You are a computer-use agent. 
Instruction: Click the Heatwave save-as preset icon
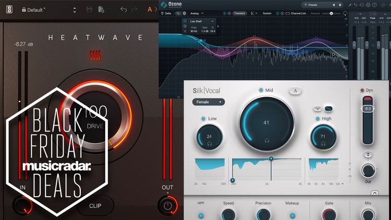[101, 9]
